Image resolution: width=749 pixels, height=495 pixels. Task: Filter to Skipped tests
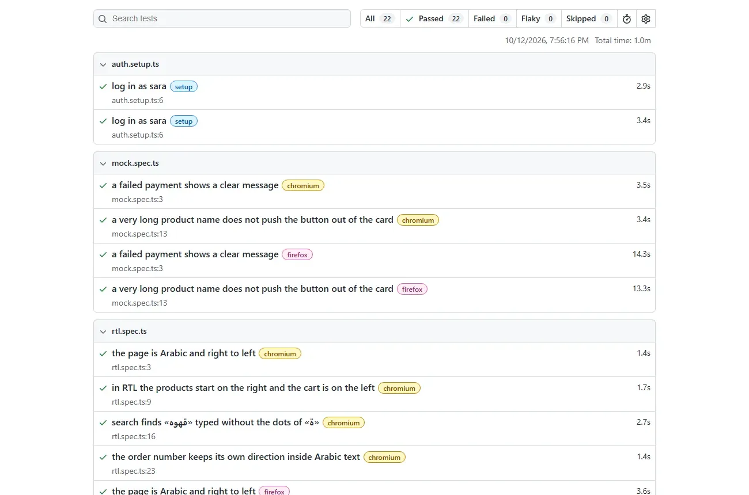pyautogui.click(x=589, y=19)
